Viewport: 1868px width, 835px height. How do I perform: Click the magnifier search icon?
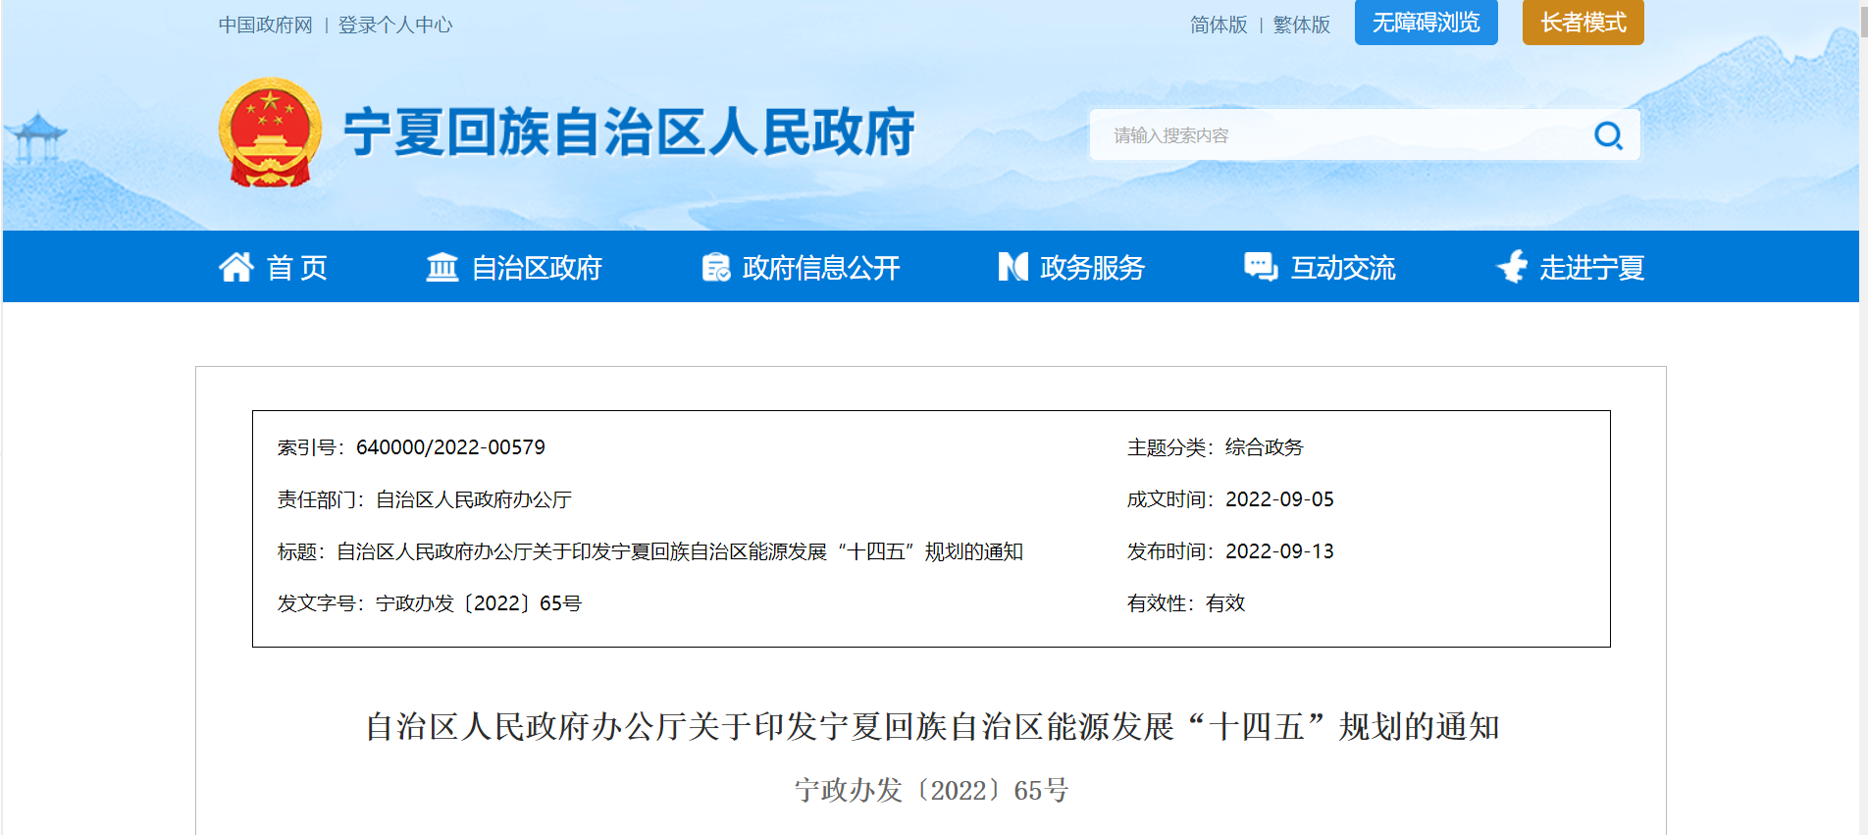1607,135
